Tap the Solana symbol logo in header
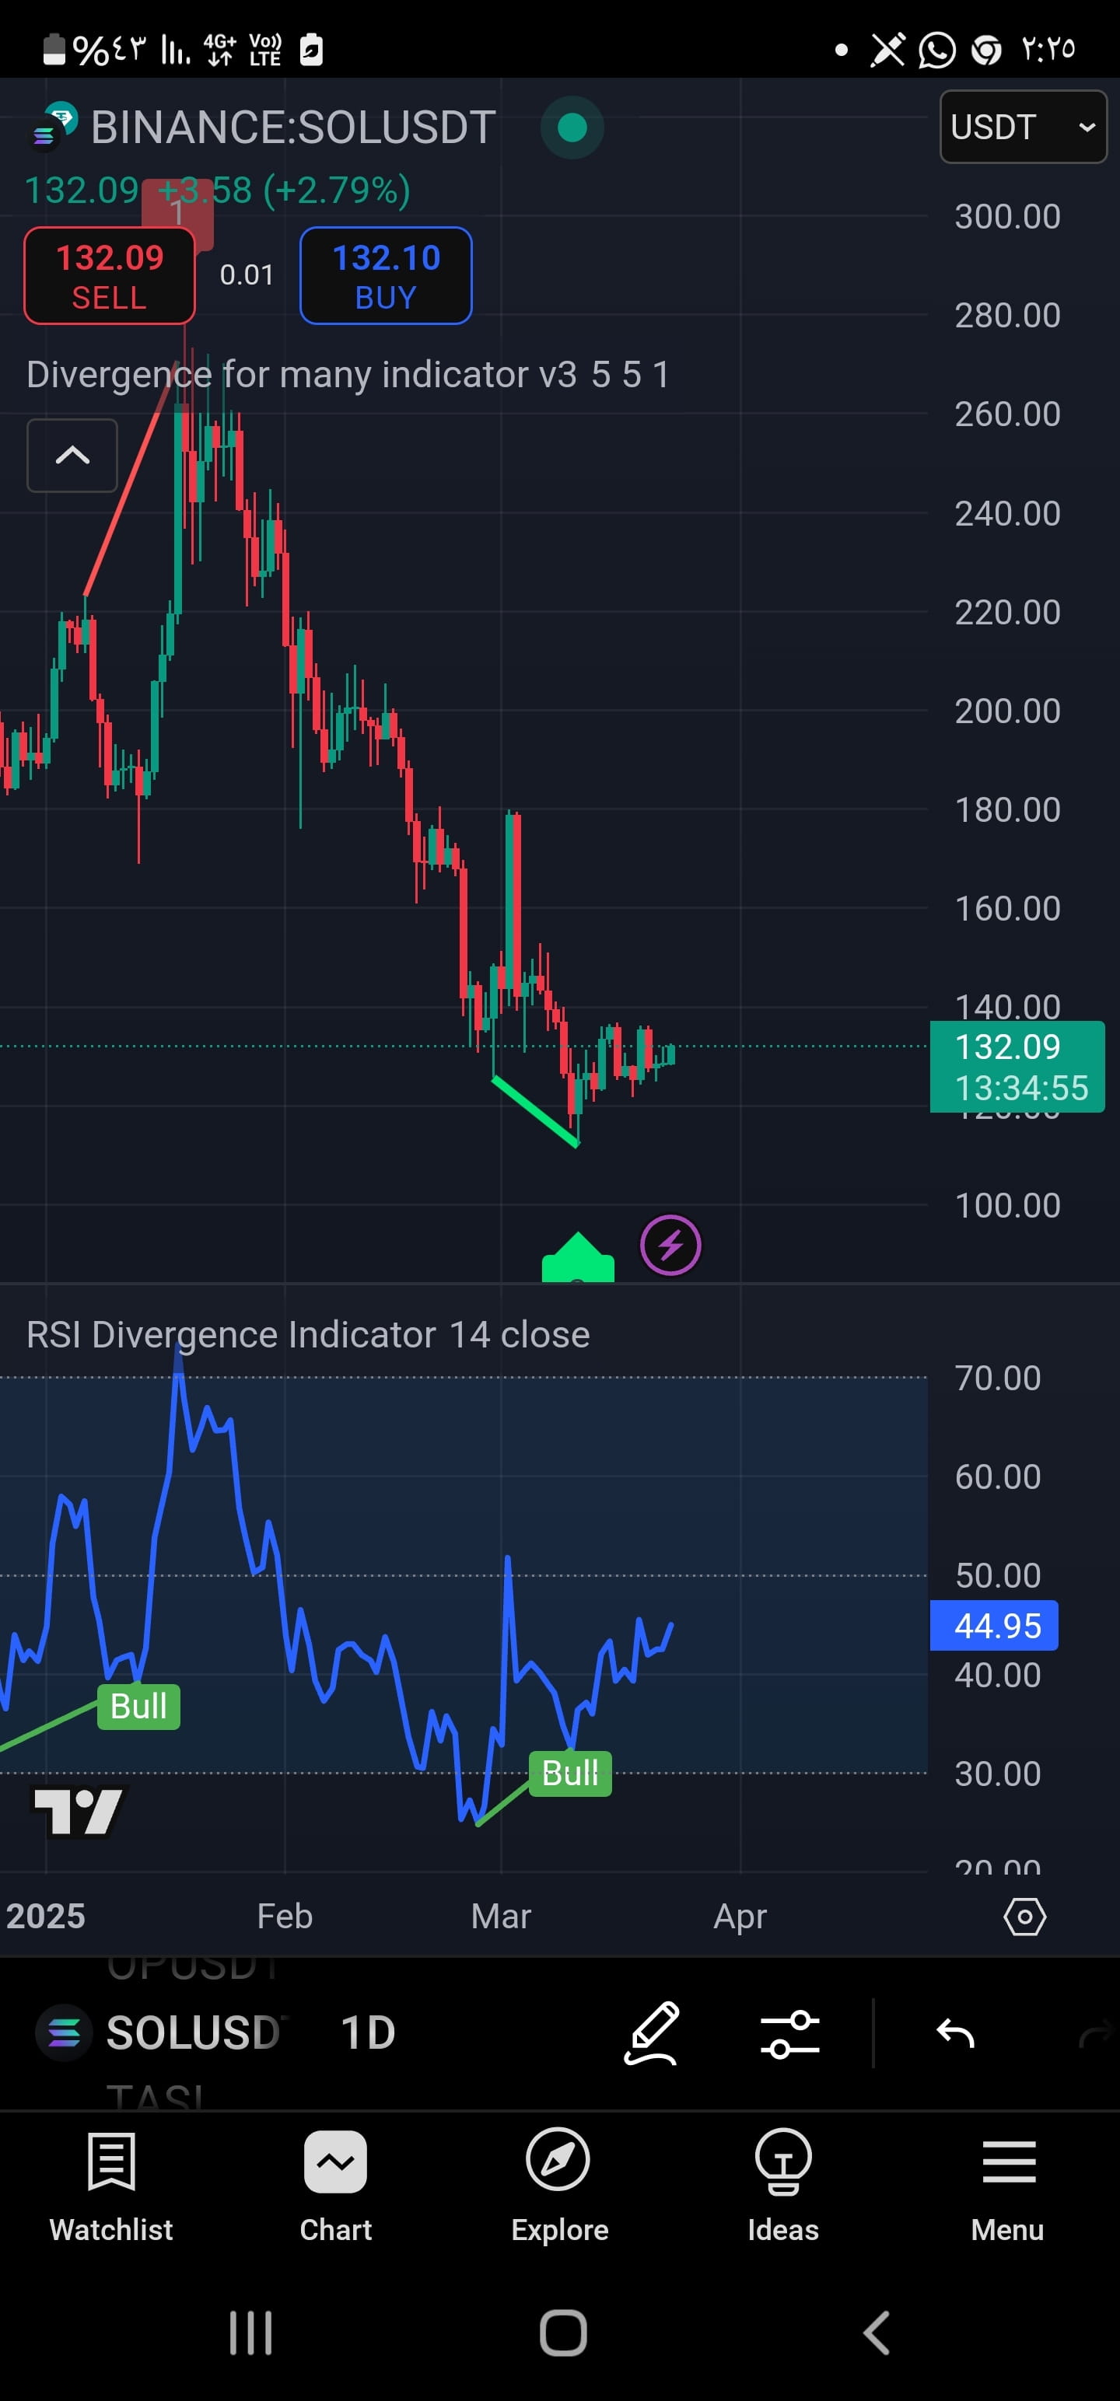Screen dimensions: 1120x2401 point(54,127)
